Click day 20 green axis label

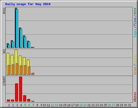tap(85, 105)
